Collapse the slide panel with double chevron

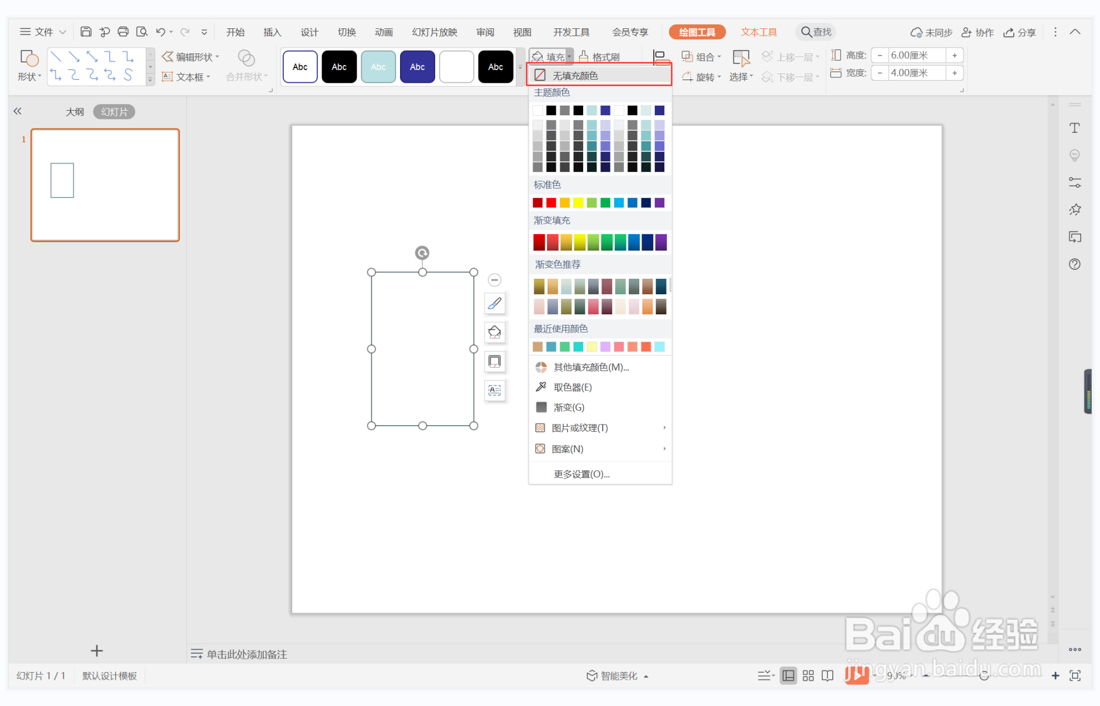point(18,111)
